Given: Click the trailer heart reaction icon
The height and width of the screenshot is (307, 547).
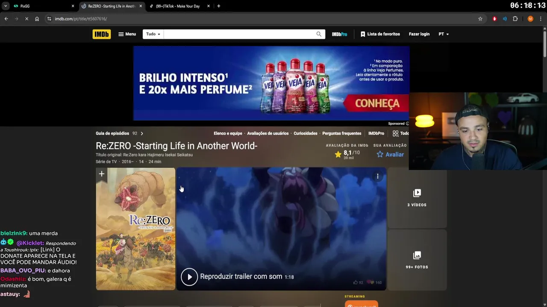Looking at the screenshot, I should (x=371, y=282).
